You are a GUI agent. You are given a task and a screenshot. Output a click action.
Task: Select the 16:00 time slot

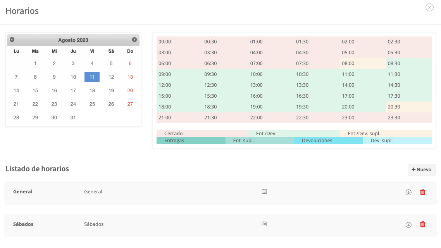click(x=271, y=96)
